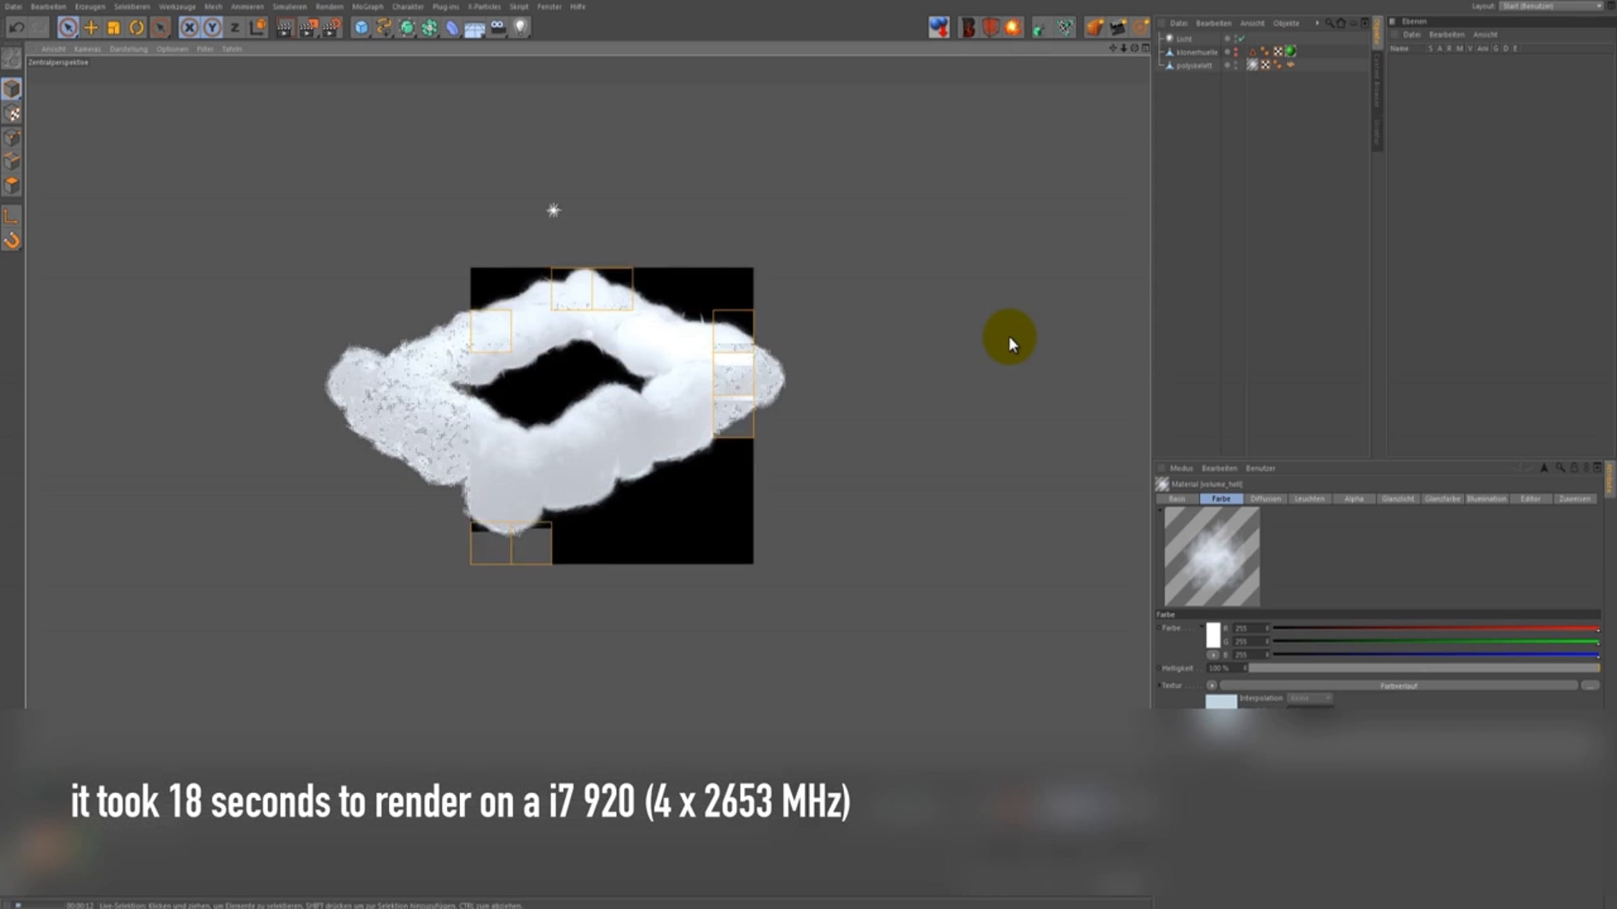
Task: Click the object manager search magnifier
Action: pos(1329,23)
